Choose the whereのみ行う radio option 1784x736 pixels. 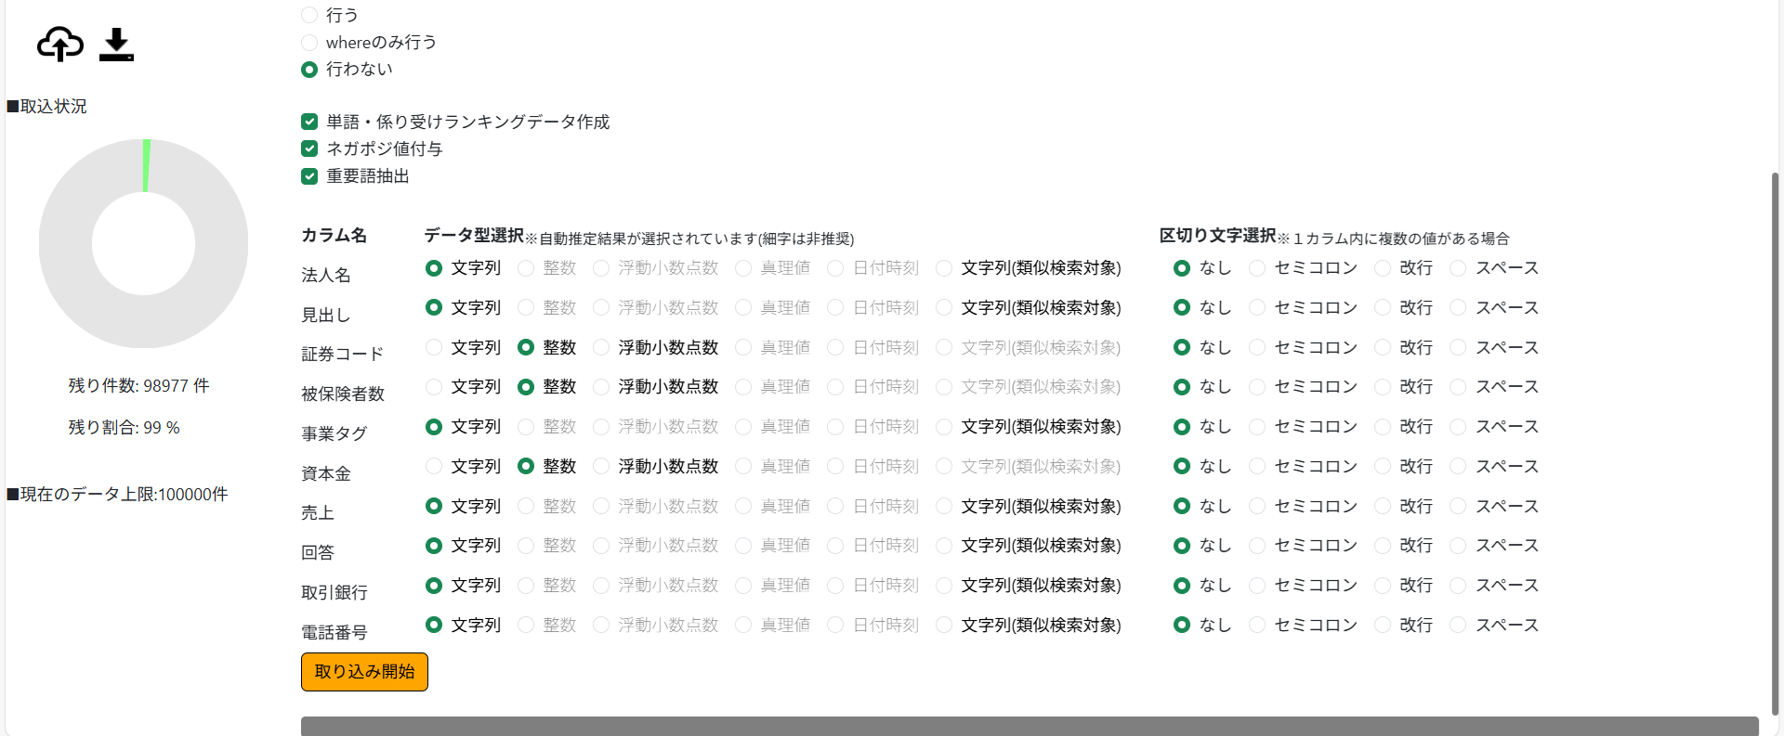pos(309,43)
